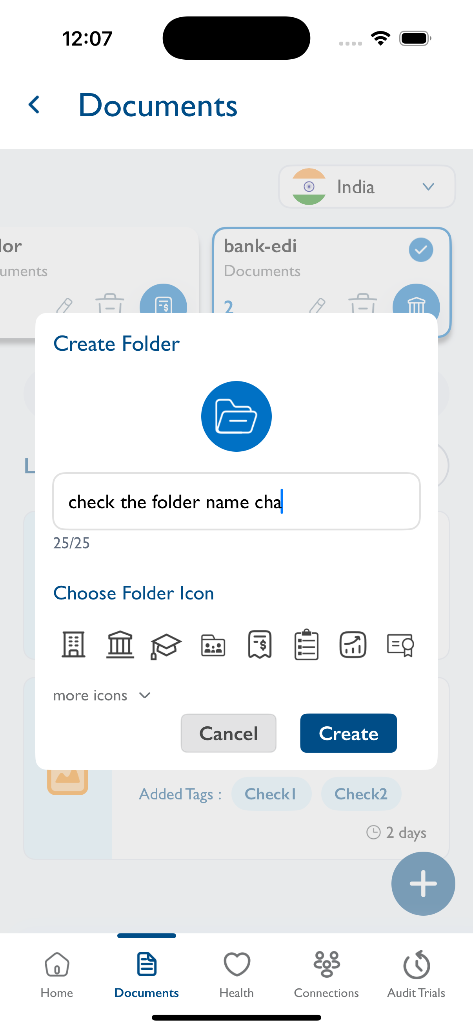
Task: Click the Create button
Action: [x=348, y=733]
